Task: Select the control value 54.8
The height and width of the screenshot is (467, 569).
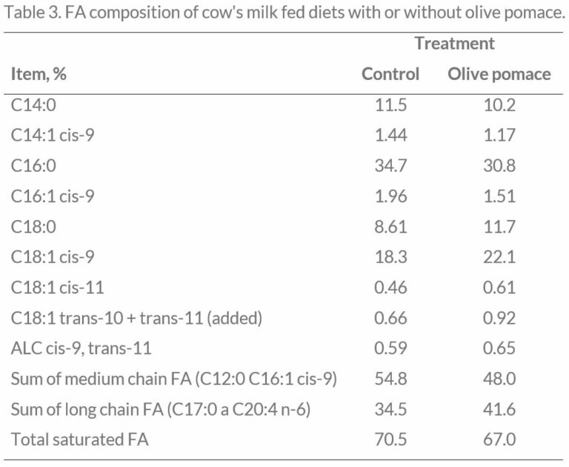Action: click(390, 379)
